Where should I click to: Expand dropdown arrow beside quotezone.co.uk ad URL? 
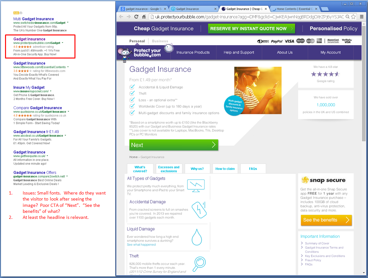68,112
